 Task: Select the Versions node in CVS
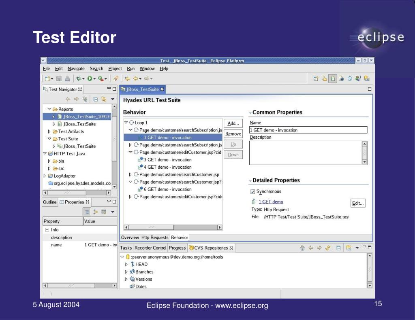point(143,279)
